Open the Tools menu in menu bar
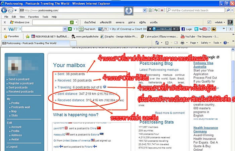Screen dimensions: 235x151 tap(45, 17)
